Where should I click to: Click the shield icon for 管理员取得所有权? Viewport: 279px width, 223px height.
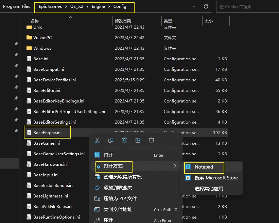pos(97,177)
